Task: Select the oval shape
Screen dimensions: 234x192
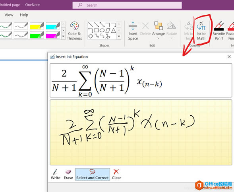Action: click(x=102, y=30)
